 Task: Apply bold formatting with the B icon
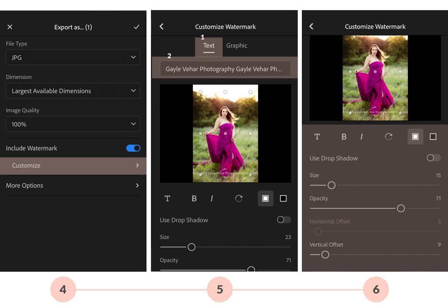[194, 198]
